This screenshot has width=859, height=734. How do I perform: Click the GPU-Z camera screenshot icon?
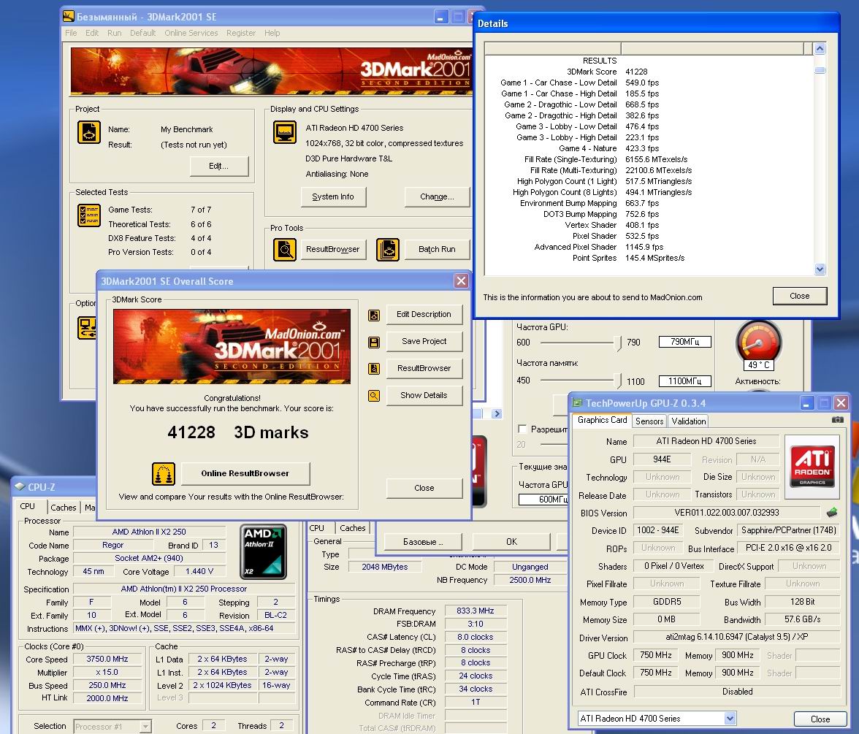point(838,419)
